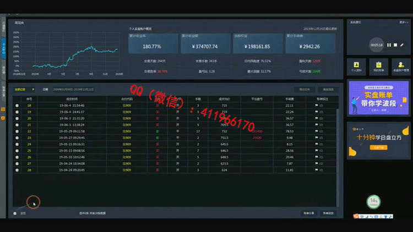Click the 账单回放 button in the bottom bar
This screenshot has width=413, height=232.
point(328,213)
